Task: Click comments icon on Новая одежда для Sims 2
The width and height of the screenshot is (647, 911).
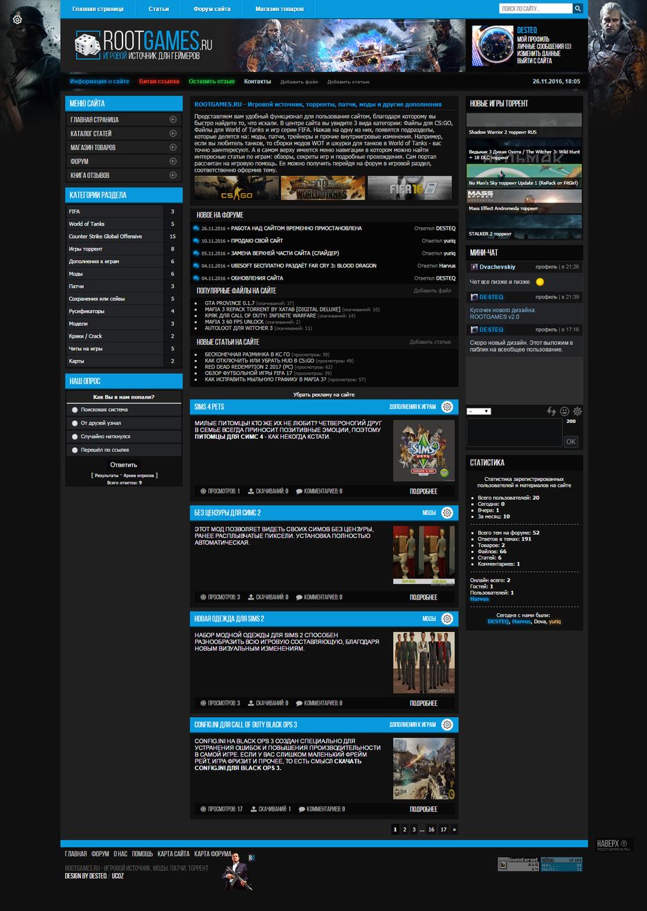Action: pos(299,703)
